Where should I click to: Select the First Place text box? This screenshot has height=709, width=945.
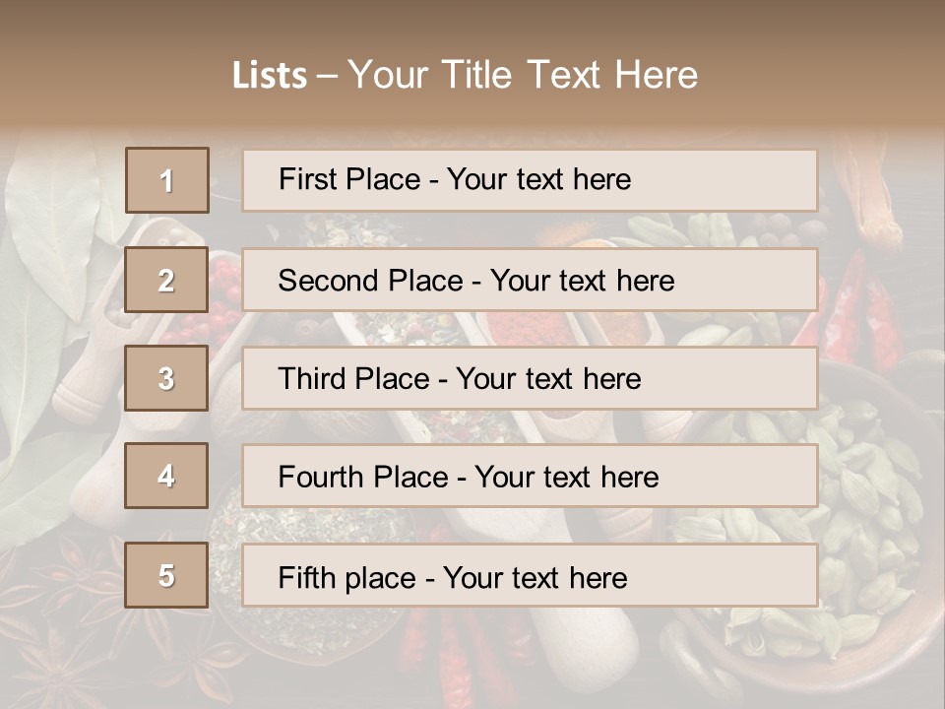(x=530, y=180)
